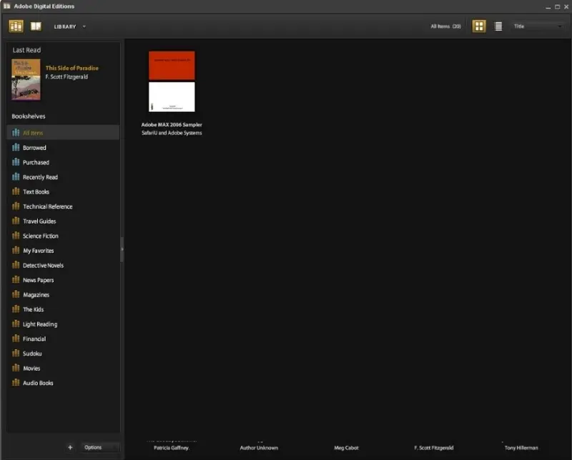Minimize the Adobe Digital Editions window
The height and width of the screenshot is (460, 572).
[x=548, y=6]
